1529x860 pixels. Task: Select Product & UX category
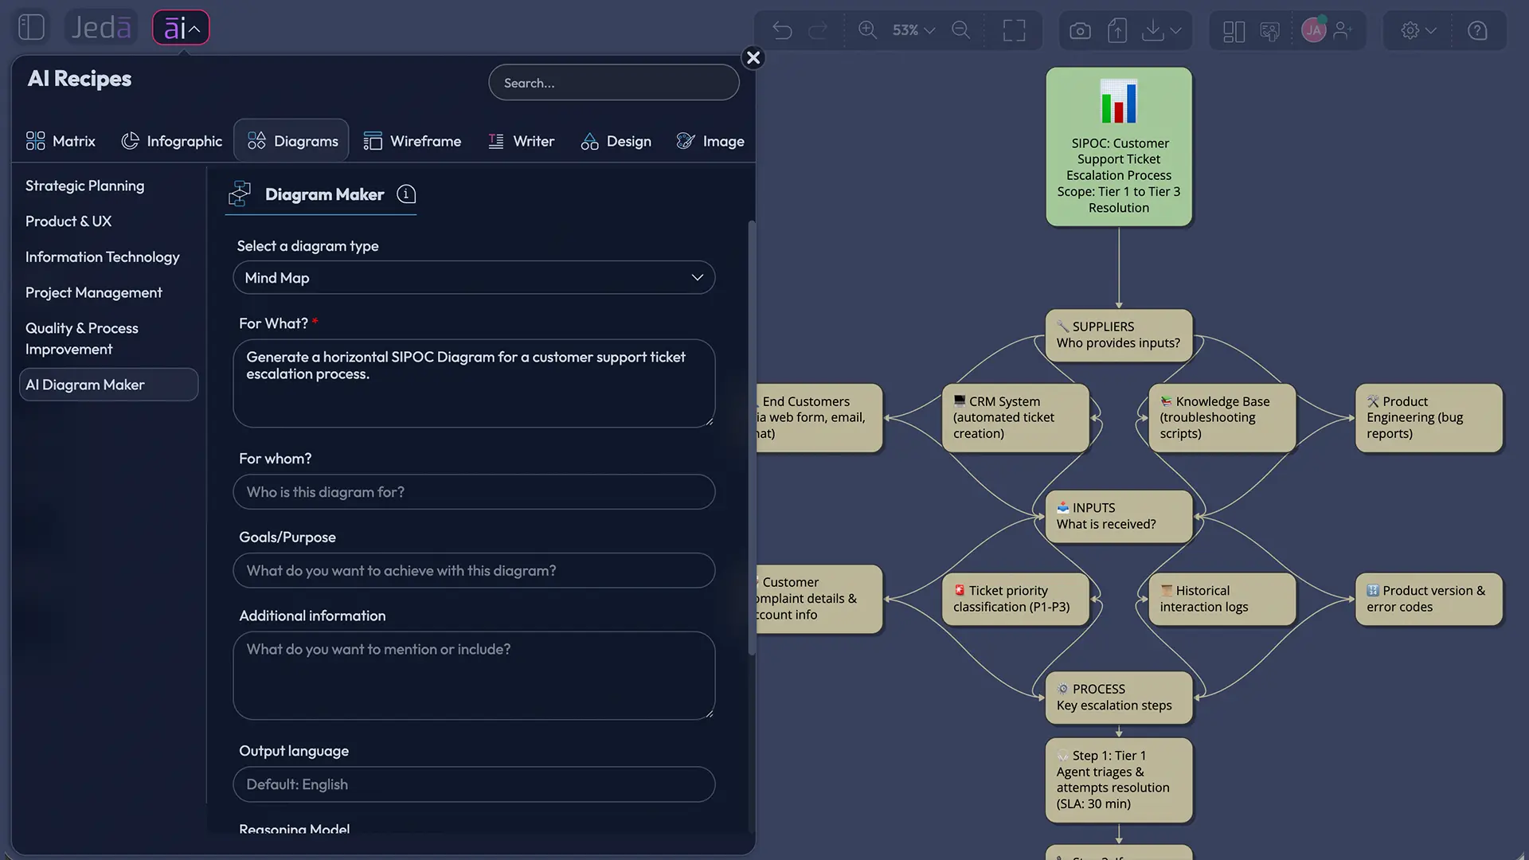(x=68, y=221)
